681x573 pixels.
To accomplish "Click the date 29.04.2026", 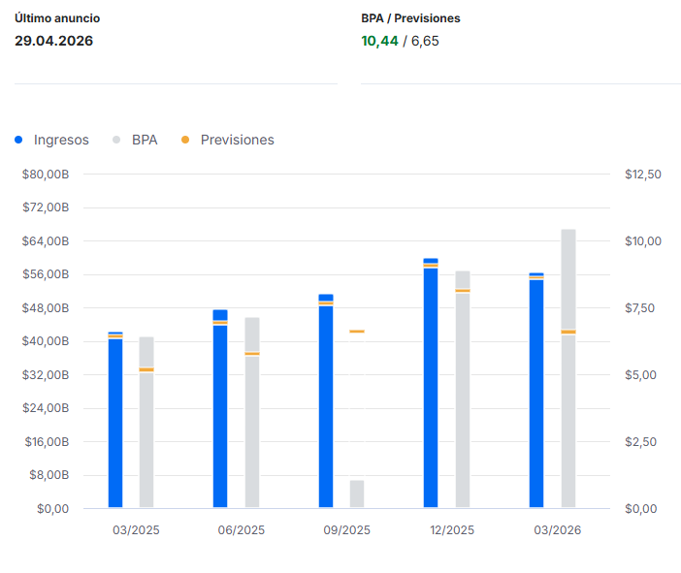I will point(54,41).
